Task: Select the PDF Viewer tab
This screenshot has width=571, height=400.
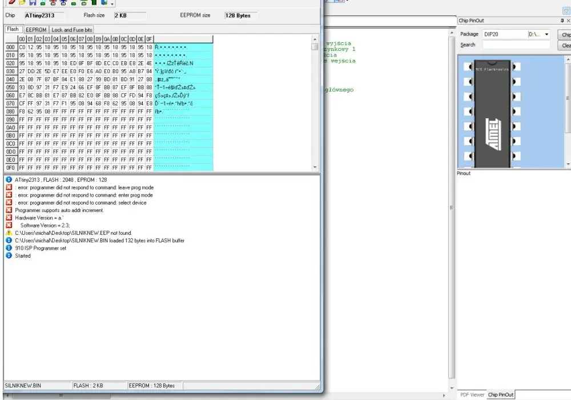Action: [472, 394]
